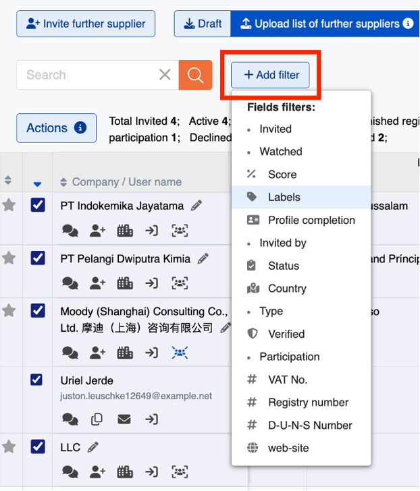Open chat icon for PT Indokemika Jayatama
Screen dimensions: 420x491
70,231
